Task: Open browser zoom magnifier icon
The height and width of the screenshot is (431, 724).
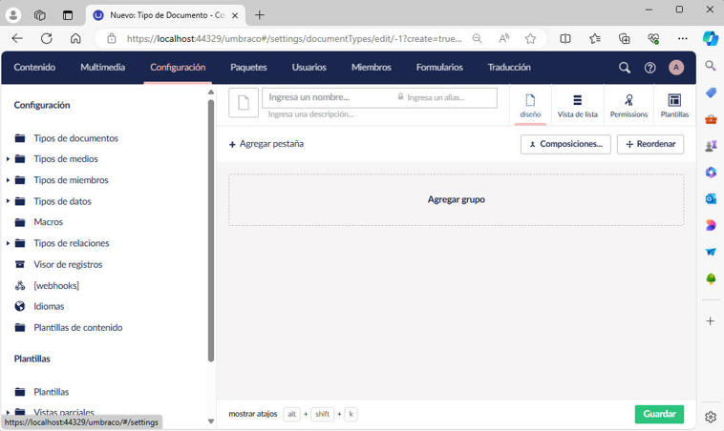Action: tap(477, 39)
